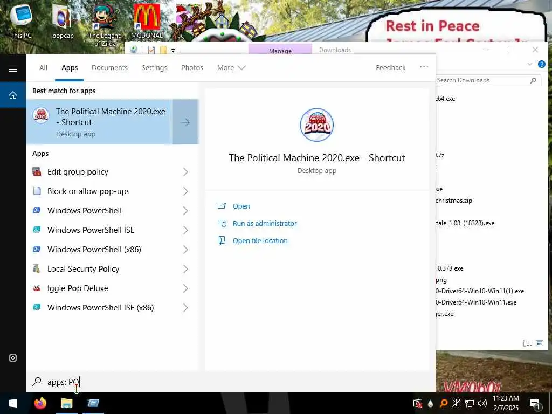This screenshot has width=552, height=414.
Task: Select 0-Driver64-Win10-Win11(1).exe in Downloads window
Action: (480, 291)
